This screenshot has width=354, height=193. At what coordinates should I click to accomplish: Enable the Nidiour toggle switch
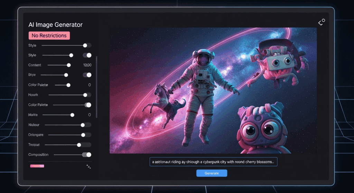pos(87,125)
